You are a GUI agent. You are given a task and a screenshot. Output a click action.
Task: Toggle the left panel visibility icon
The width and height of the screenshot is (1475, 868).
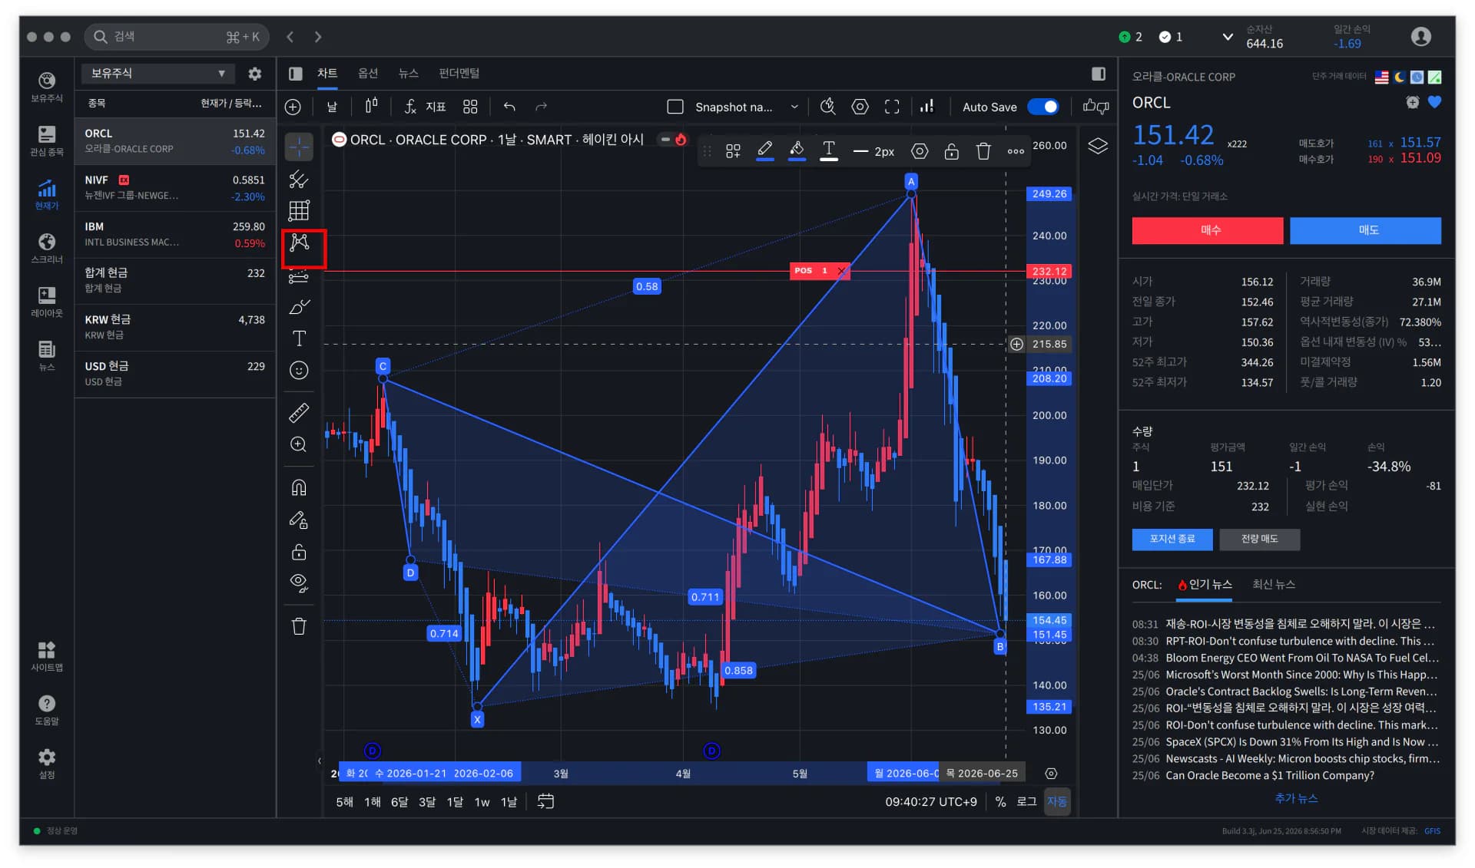[295, 73]
